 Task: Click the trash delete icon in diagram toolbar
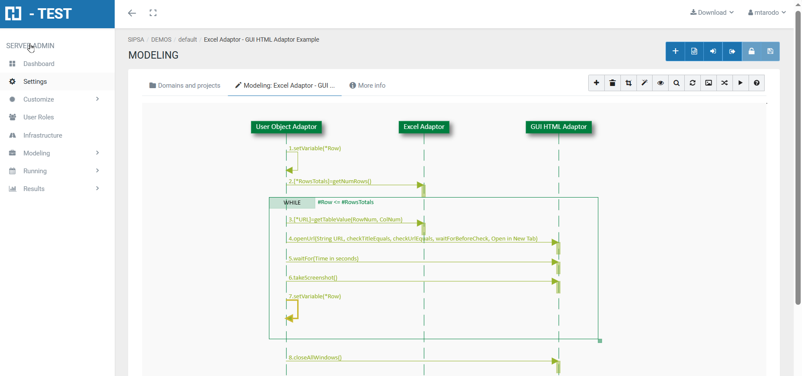pyautogui.click(x=613, y=83)
